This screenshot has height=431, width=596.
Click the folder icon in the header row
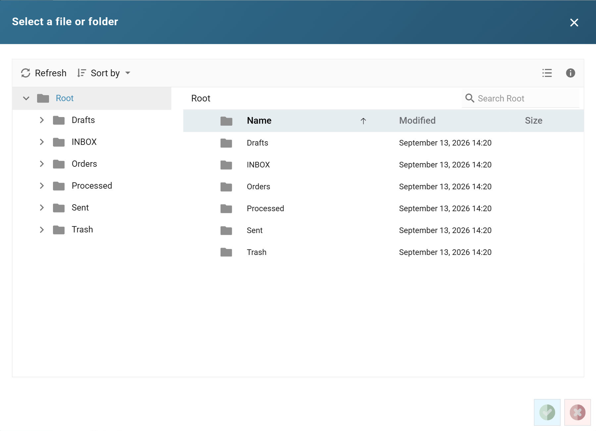[226, 121]
